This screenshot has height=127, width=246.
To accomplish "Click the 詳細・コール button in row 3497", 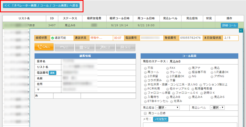I will pyautogui.click(x=229, y=25).
